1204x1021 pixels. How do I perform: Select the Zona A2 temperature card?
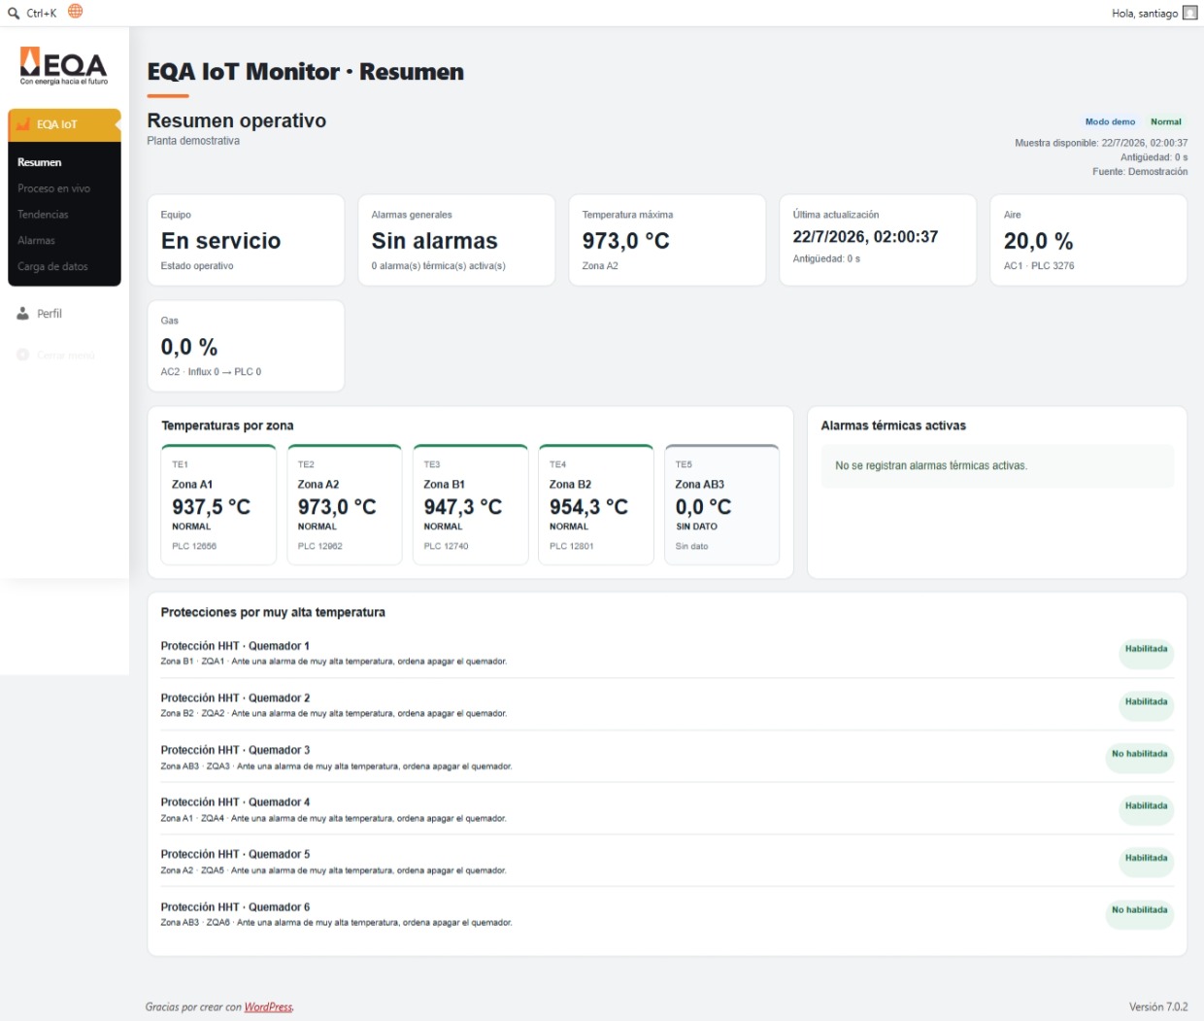[x=344, y=504]
